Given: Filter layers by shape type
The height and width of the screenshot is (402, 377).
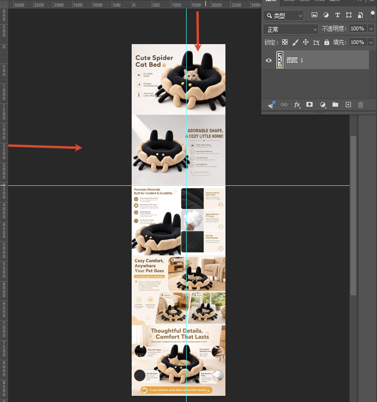Looking at the screenshot, I should (349, 15).
